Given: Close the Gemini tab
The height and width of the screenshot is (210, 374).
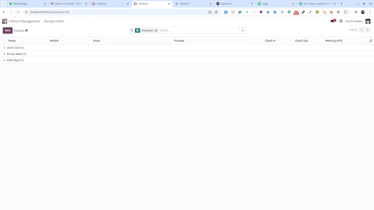Looking at the screenshot, I should coord(210,4).
